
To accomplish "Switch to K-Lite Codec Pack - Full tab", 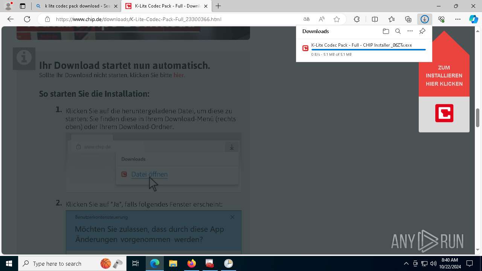I will 167,6.
